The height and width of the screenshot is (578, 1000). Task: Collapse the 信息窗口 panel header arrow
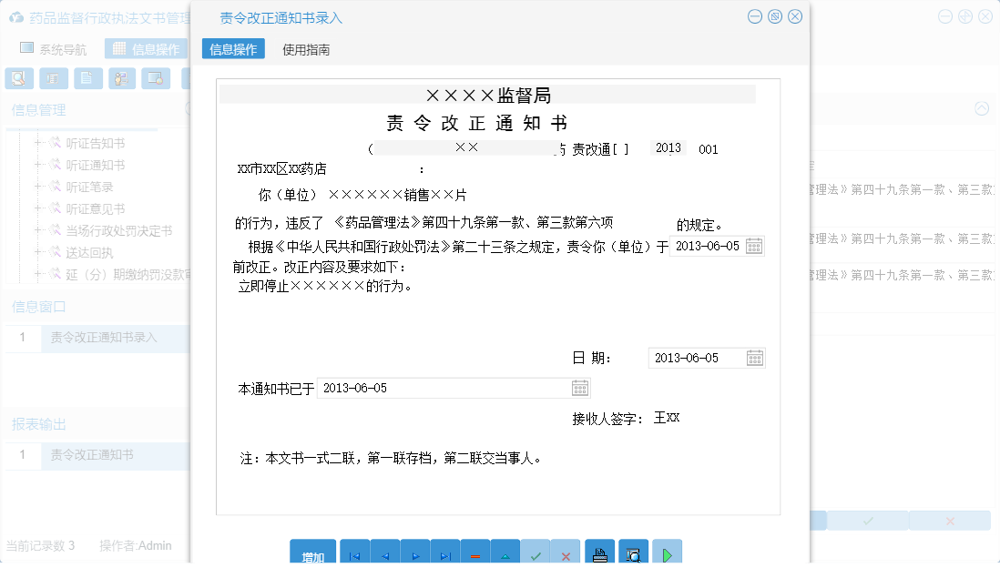coord(189,306)
